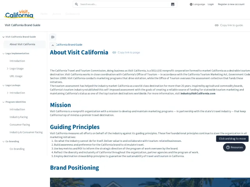Click the California Brand Guide breadcrumb link

pos(69,45)
